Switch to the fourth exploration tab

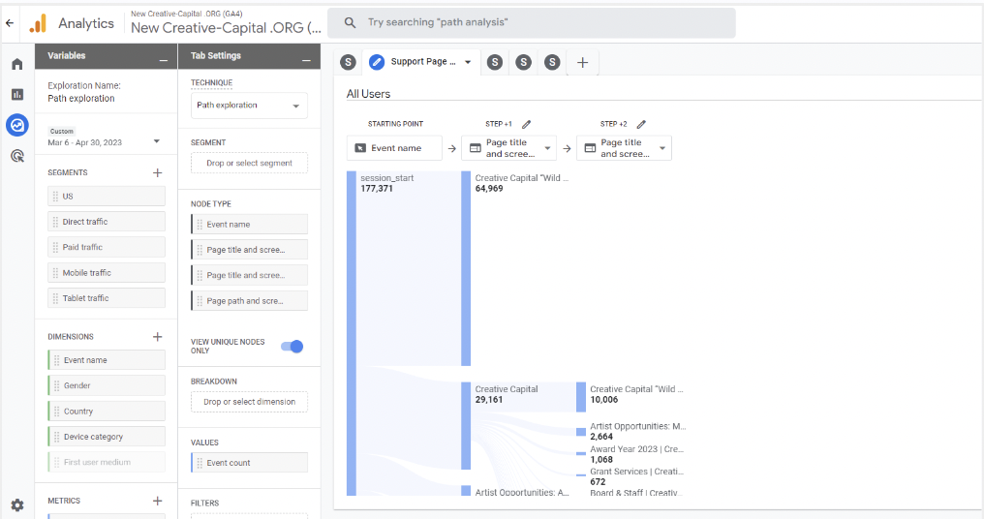(x=523, y=62)
